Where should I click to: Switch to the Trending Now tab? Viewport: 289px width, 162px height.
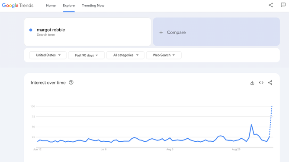(x=93, y=6)
